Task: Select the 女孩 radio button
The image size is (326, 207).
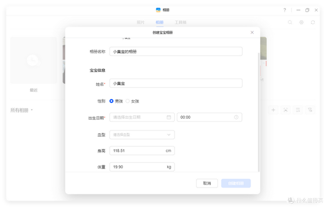Action: point(127,101)
